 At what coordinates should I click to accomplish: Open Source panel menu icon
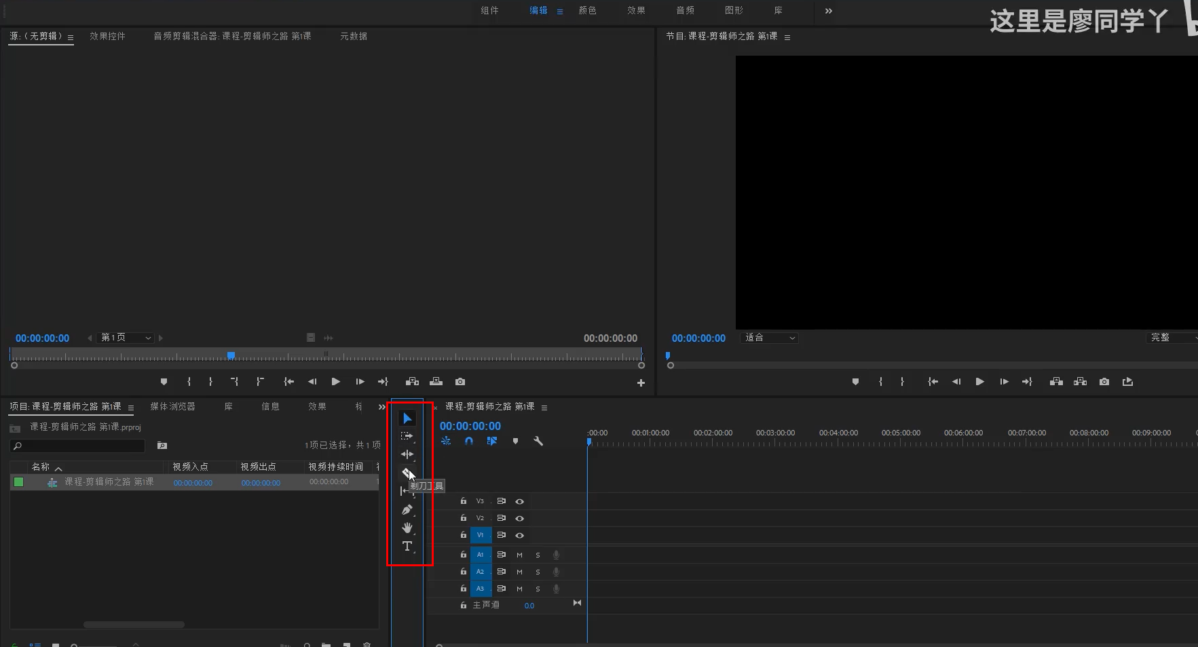pos(71,37)
